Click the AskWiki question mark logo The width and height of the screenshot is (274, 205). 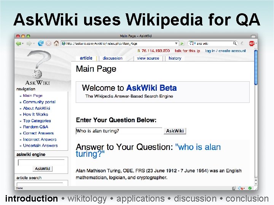pos(38,67)
